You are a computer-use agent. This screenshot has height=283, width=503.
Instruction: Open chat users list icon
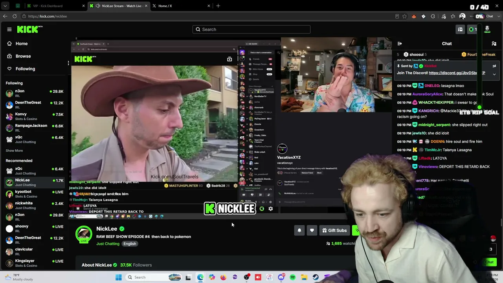click(494, 44)
